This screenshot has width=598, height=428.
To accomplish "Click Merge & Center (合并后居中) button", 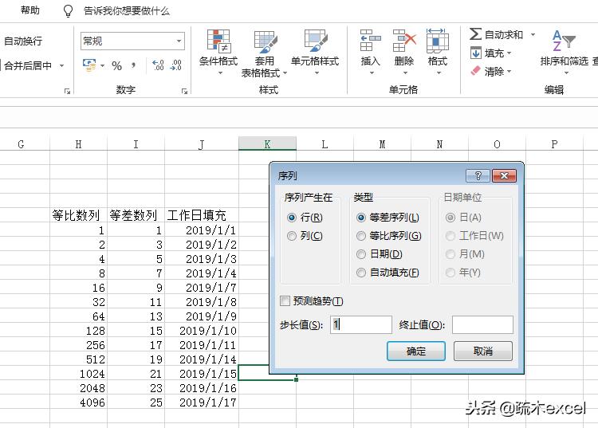I will tap(28, 65).
